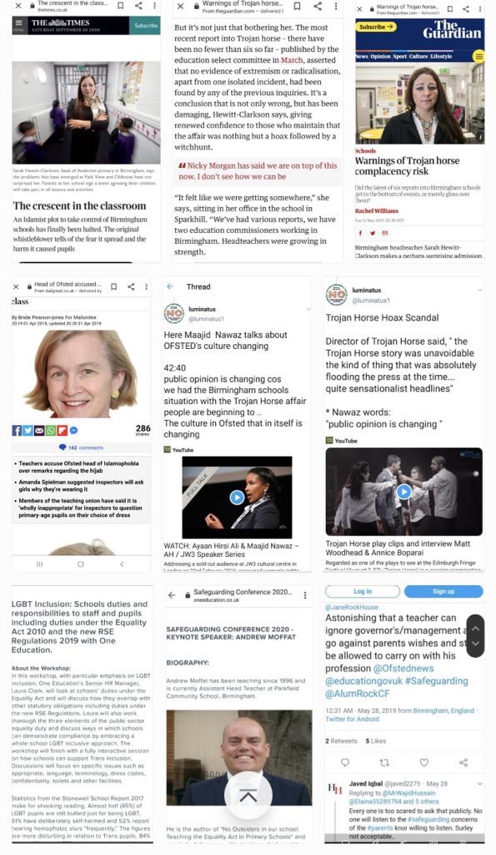The width and height of the screenshot is (496, 855).
Task: Click The Times Subscribe button
Action: 145,26
